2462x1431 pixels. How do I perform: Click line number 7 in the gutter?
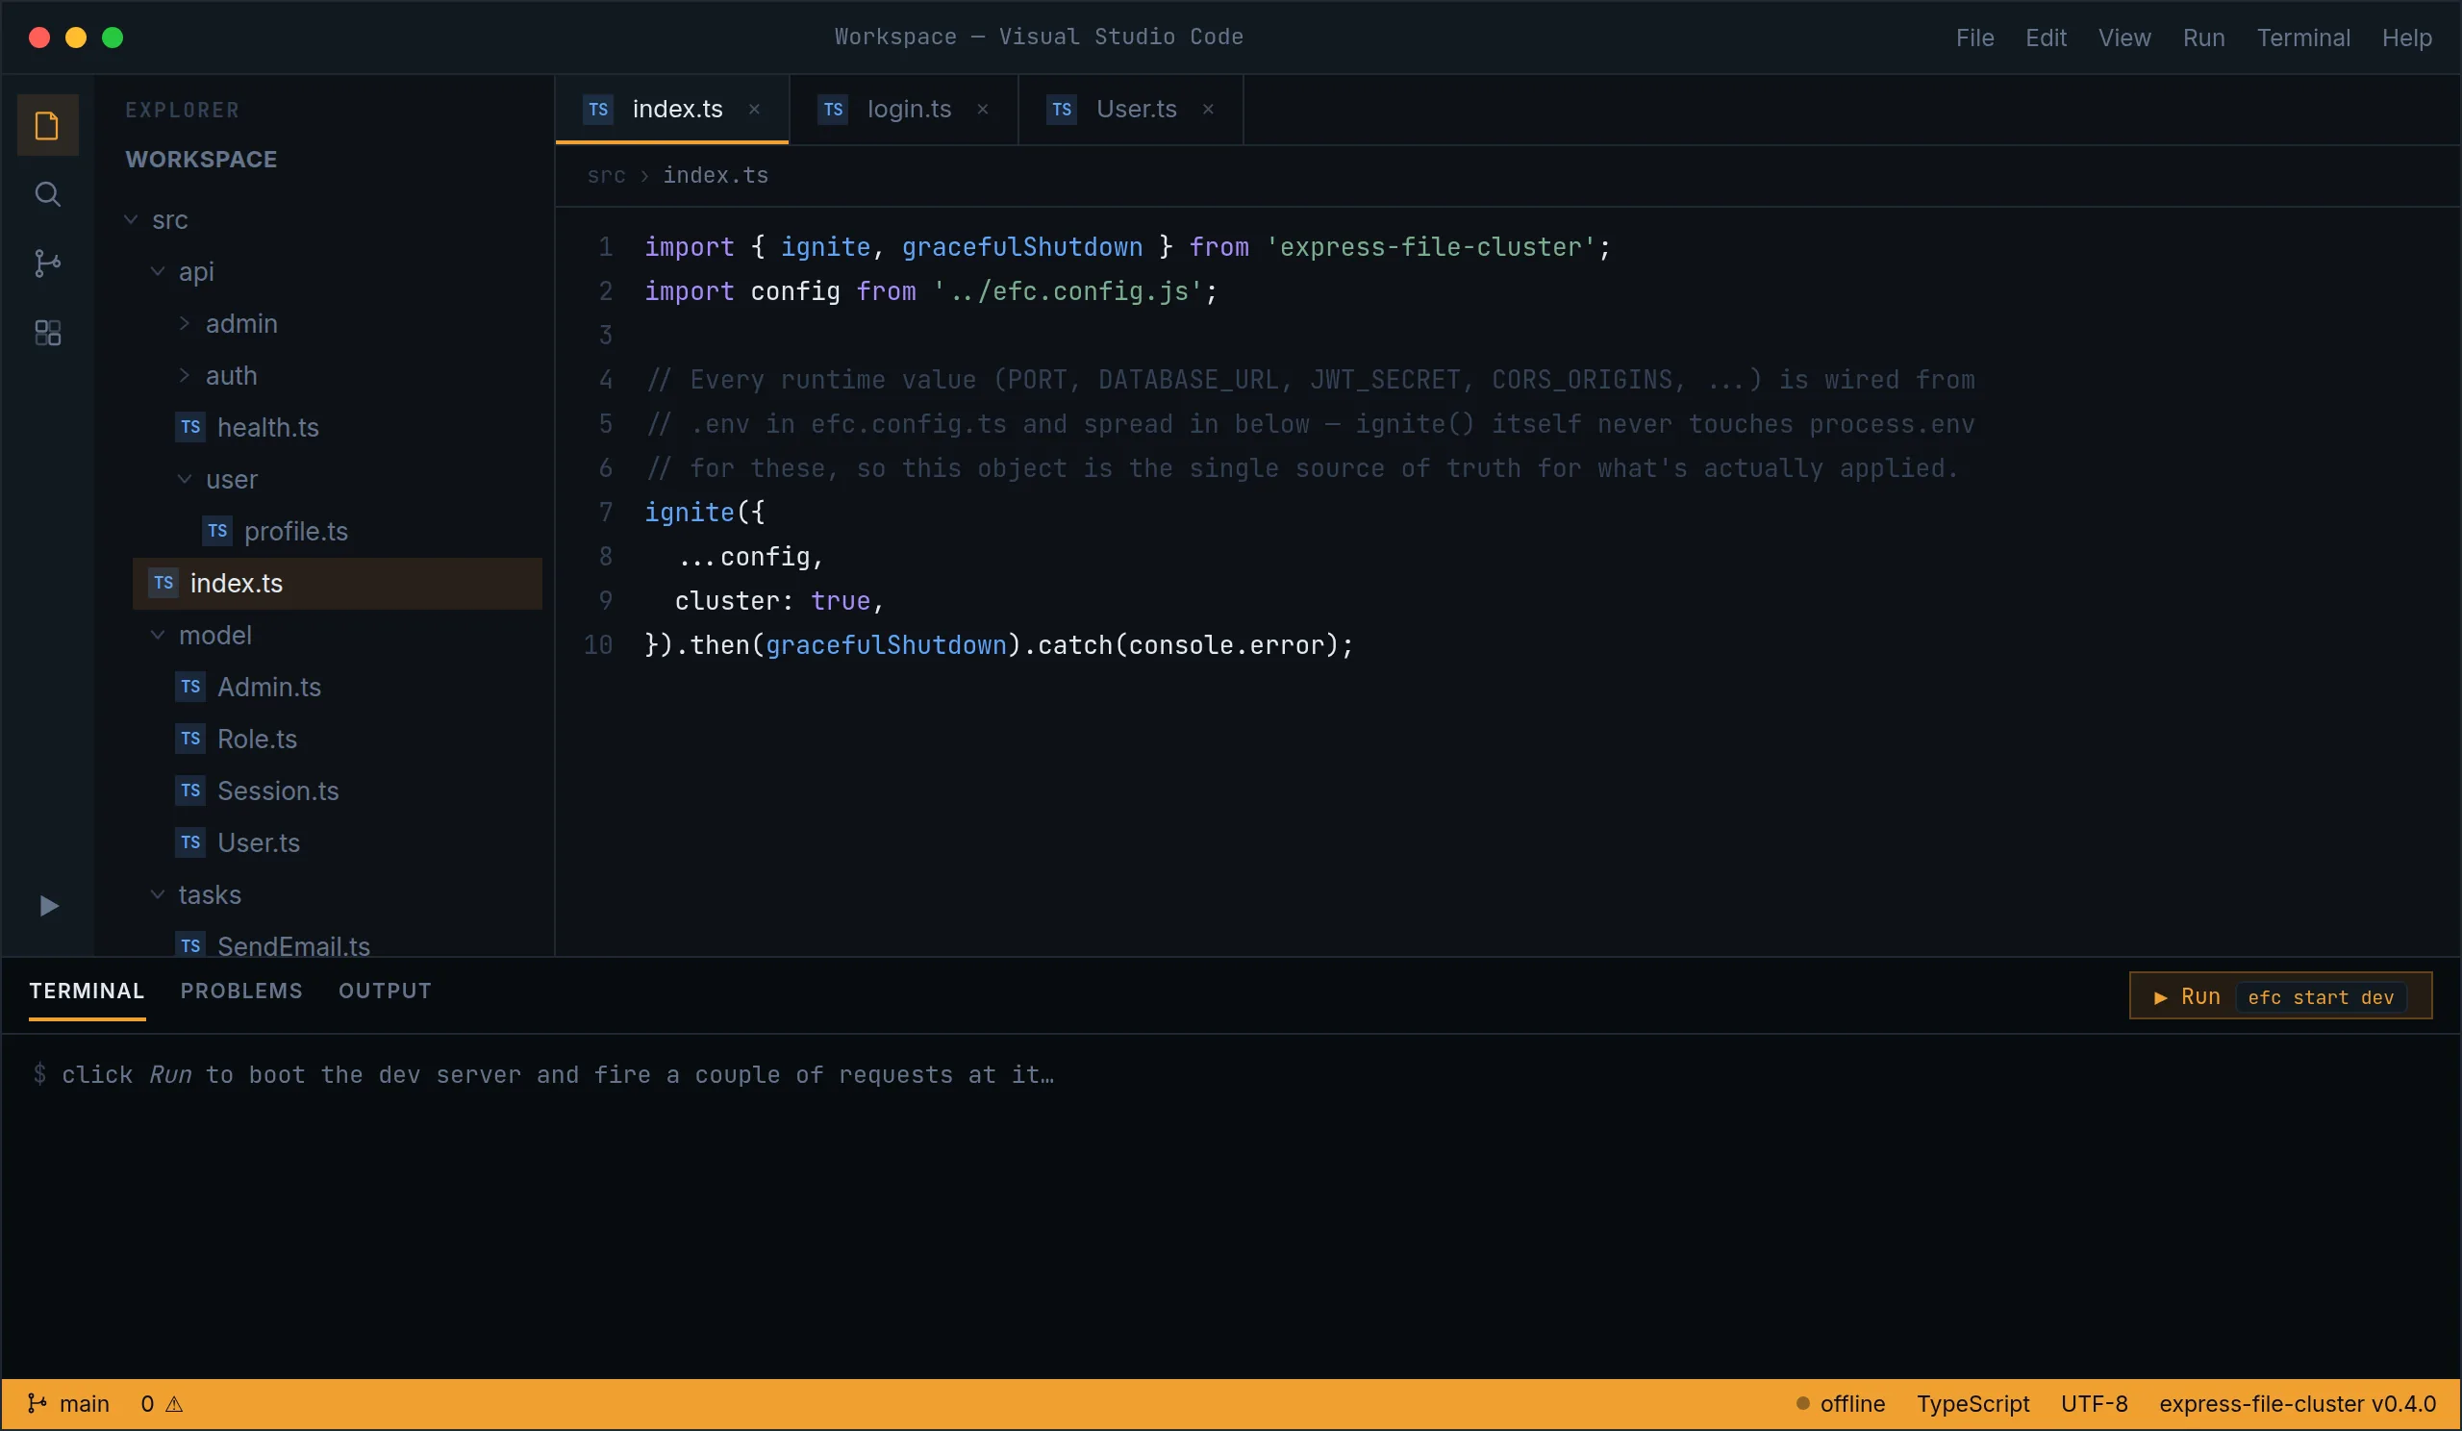(606, 512)
